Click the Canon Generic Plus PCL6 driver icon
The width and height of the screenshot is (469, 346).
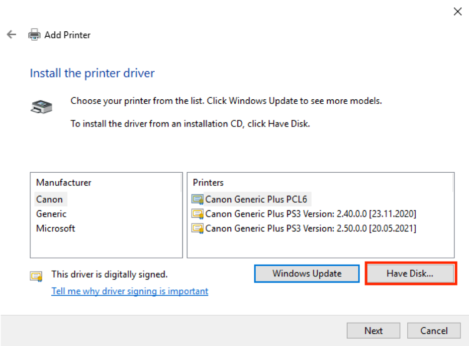(x=197, y=199)
